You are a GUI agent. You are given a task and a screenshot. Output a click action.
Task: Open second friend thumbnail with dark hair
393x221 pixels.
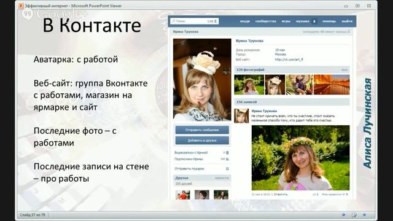[x=202, y=195]
